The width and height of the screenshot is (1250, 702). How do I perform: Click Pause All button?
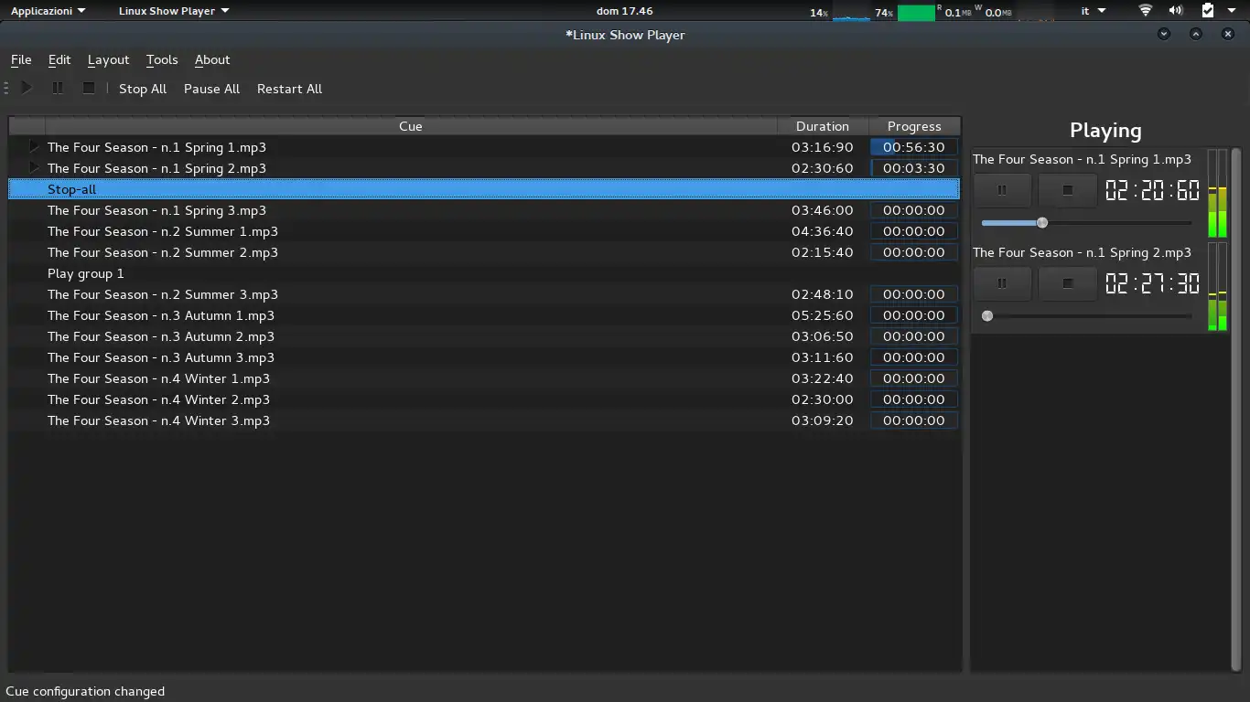[x=211, y=89]
